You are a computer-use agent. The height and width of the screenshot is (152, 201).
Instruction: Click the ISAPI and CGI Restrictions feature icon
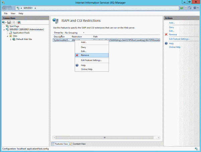[56, 21]
